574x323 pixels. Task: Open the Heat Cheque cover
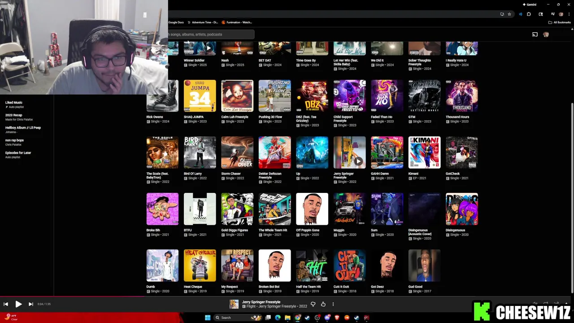click(x=200, y=266)
